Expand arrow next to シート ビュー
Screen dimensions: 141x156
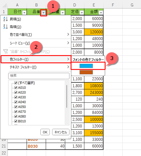pos(68,43)
